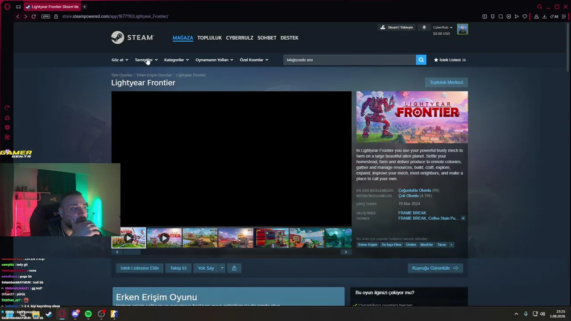Open a new browser tab with the plus icon
Viewport: 571px width, 321px height.
(84, 7)
